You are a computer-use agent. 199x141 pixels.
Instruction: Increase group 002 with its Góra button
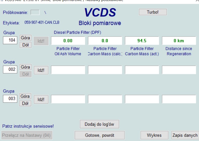tap(25, 67)
